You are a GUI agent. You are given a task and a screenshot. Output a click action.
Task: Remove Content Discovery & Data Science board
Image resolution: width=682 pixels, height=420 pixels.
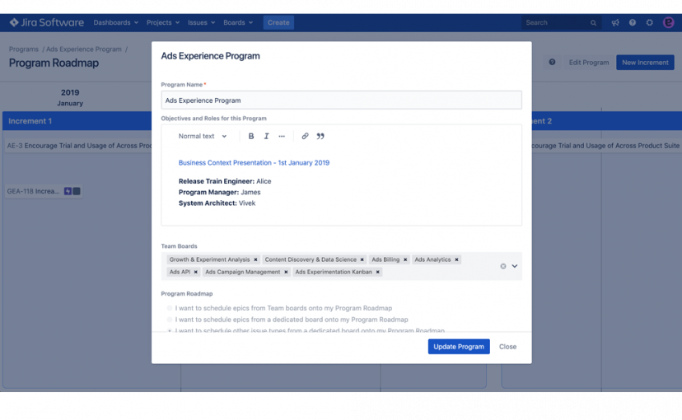[362, 259]
